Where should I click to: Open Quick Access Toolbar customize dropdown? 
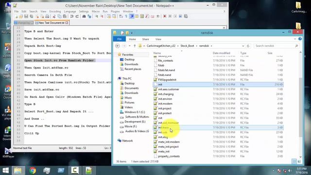point(132,33)
